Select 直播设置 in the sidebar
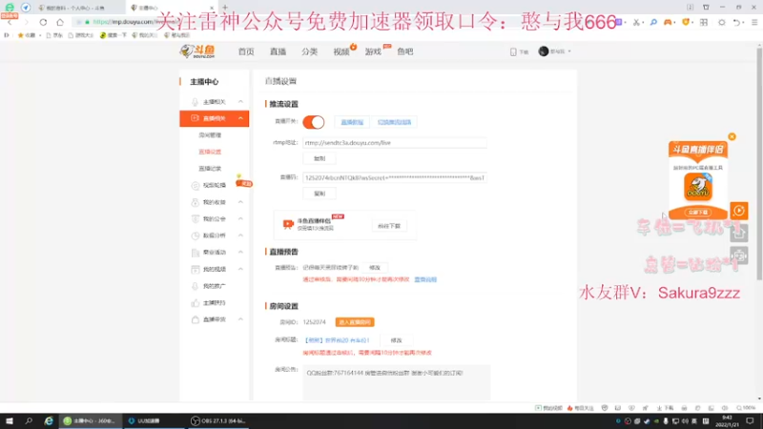Image resolution: width=763 pixels, height=429 pixels. (210, 152)
